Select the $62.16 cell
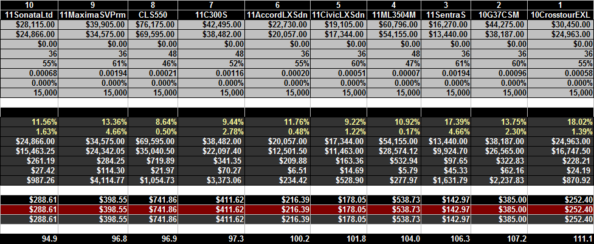 tap(499, 170)
